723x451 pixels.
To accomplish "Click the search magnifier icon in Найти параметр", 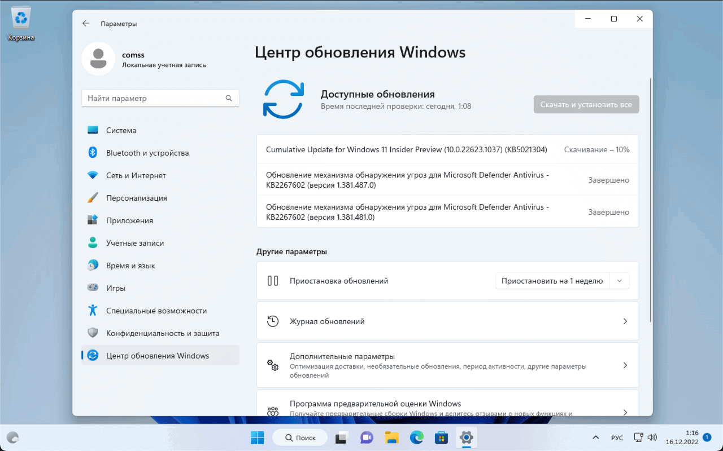I will pos(229,98).
